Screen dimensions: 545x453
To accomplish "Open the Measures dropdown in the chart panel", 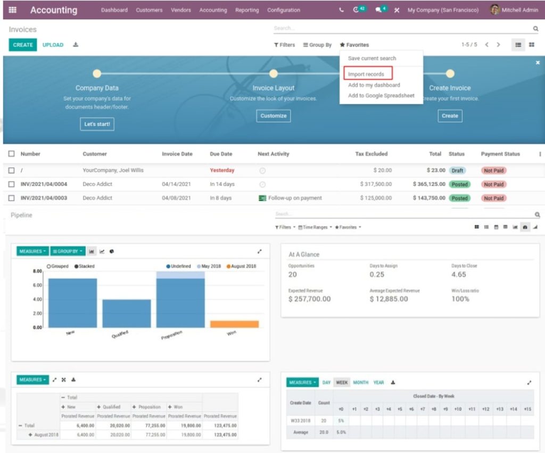I will pyautogui.click(x=32, y=251).
